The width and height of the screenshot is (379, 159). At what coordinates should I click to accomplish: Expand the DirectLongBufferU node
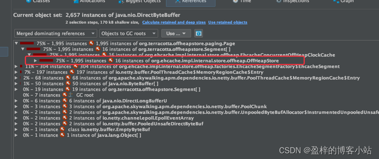(16, 101)
